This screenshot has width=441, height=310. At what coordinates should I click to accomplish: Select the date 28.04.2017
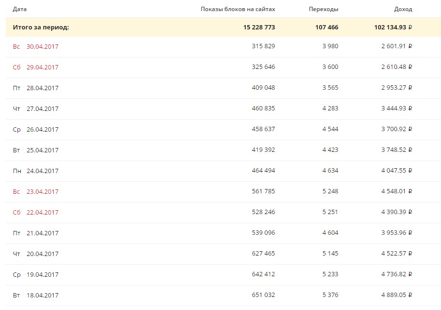pos(43,88)
